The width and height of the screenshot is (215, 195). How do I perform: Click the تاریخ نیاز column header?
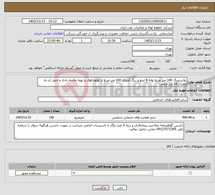[23, 111]
